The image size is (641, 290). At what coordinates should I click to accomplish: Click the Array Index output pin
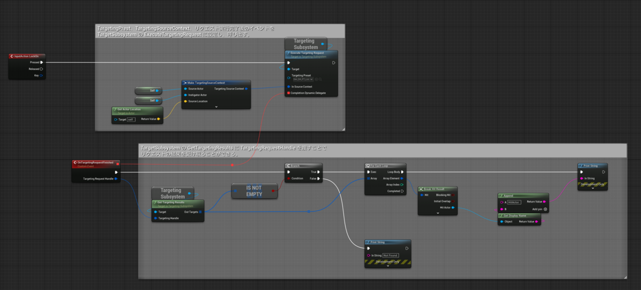[x=402, y=184]
